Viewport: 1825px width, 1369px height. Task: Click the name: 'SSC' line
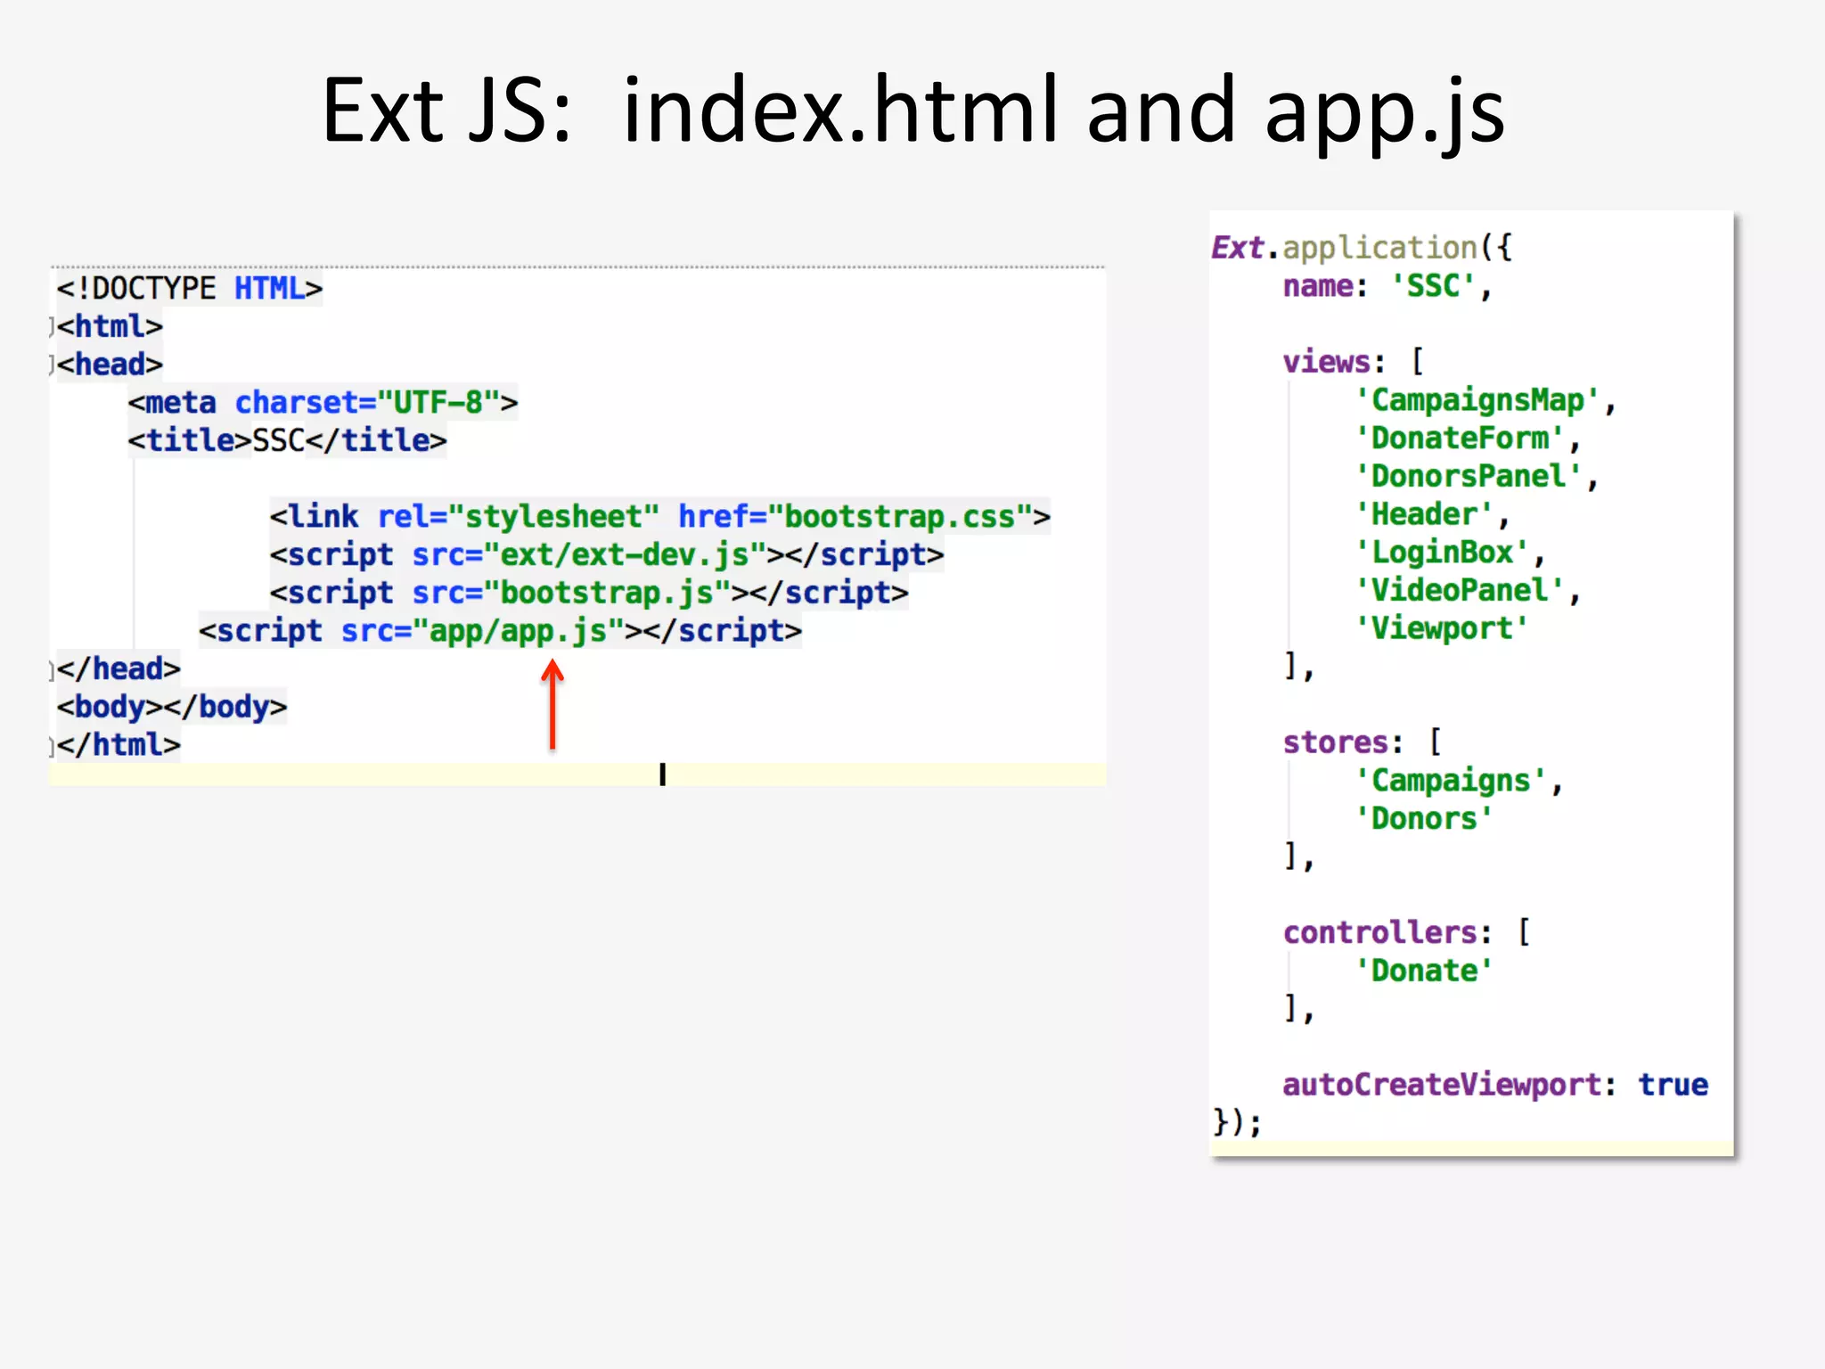pos(1387,286)
